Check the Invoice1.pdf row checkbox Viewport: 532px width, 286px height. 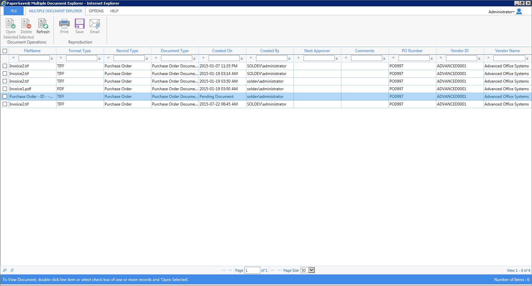pos(5,89)
